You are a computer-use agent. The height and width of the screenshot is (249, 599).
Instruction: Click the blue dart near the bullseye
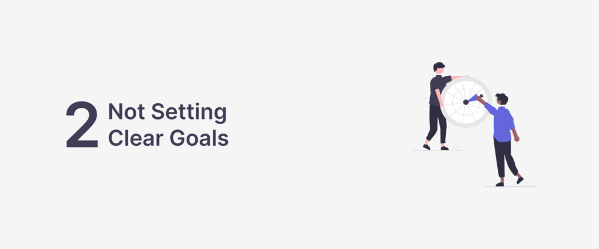point(473,99)
